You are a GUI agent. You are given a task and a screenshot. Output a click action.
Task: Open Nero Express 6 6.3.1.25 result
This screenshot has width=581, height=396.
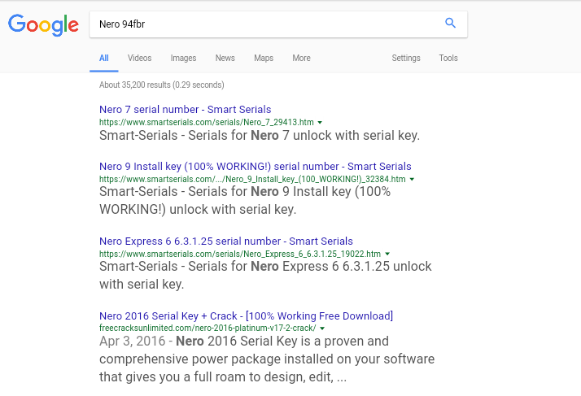coord(226,242)
